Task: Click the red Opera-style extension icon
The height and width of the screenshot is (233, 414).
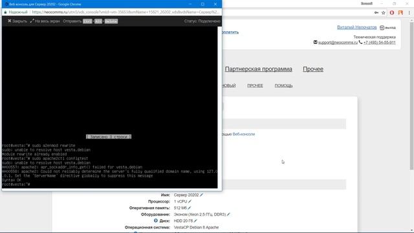Action: pos(392,12)
